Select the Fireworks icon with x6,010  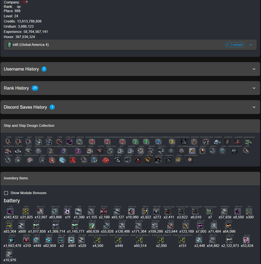pyautogui.click(x=195, y=211)
